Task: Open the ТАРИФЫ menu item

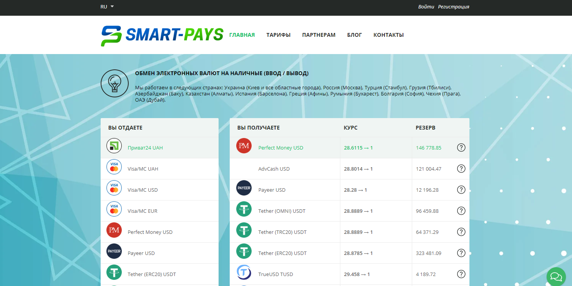Action: coord(279,35)
